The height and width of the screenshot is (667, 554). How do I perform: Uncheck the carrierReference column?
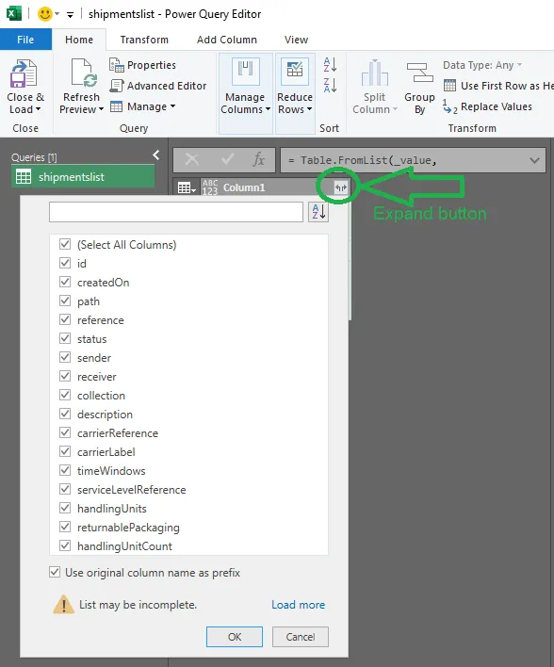(65, 432)
